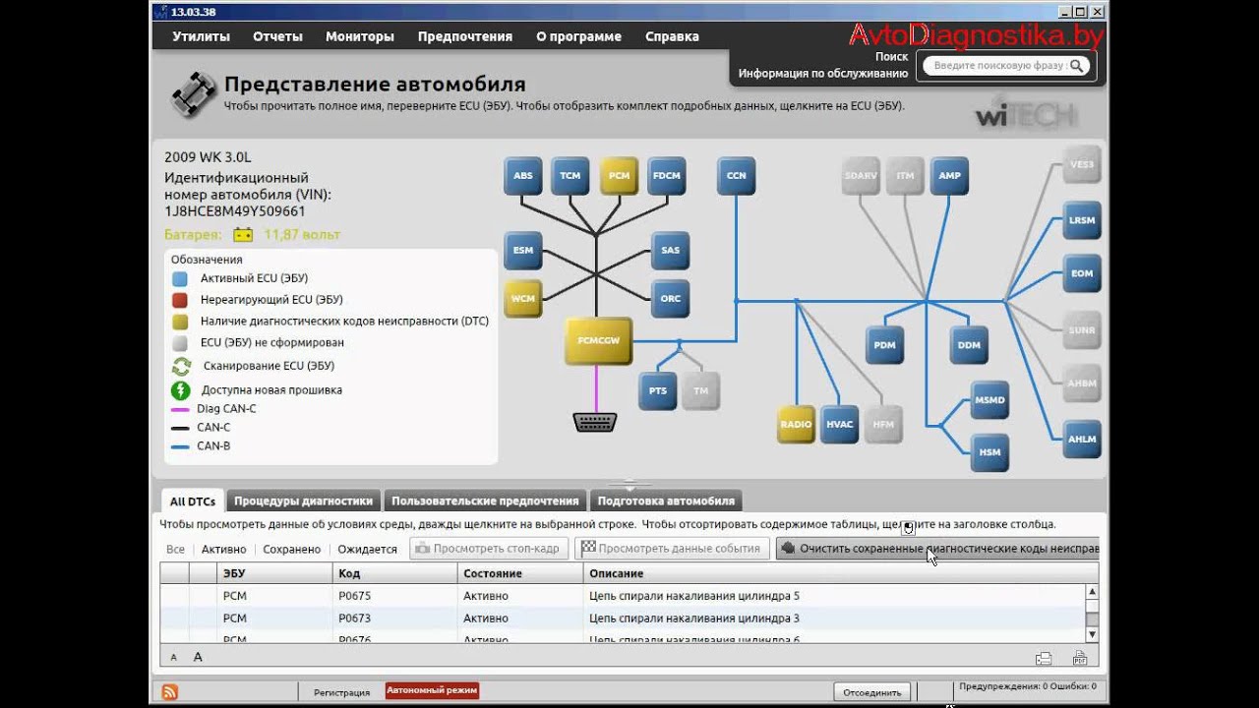Viewport: 1259px width, 708px height.
Task: Toggle Автономный режим indicator
Action: tap(432, 691)
